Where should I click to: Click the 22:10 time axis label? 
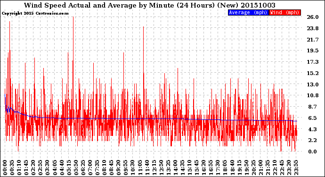(275, 168)
